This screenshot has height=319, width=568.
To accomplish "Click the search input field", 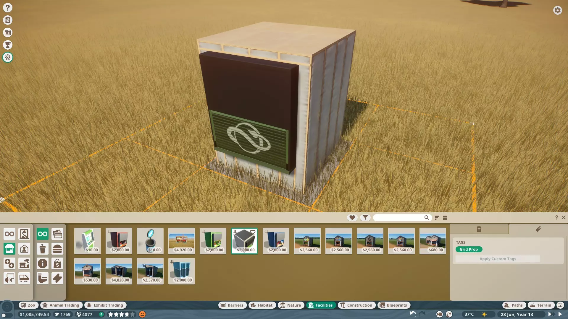I will pyautogui.click(x=399, y=218).
